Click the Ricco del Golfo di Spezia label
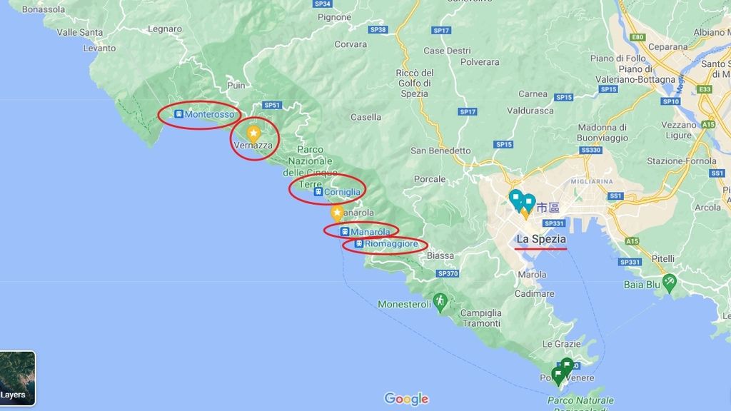 click(x=415, y=83)
